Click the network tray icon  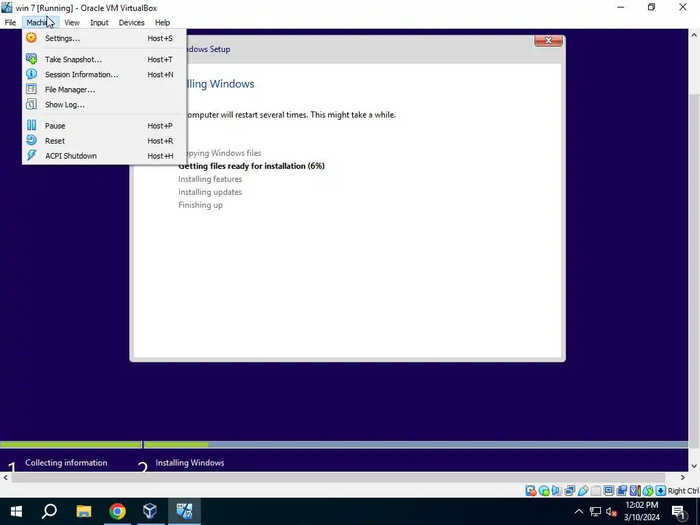click(x=595, y=511)
